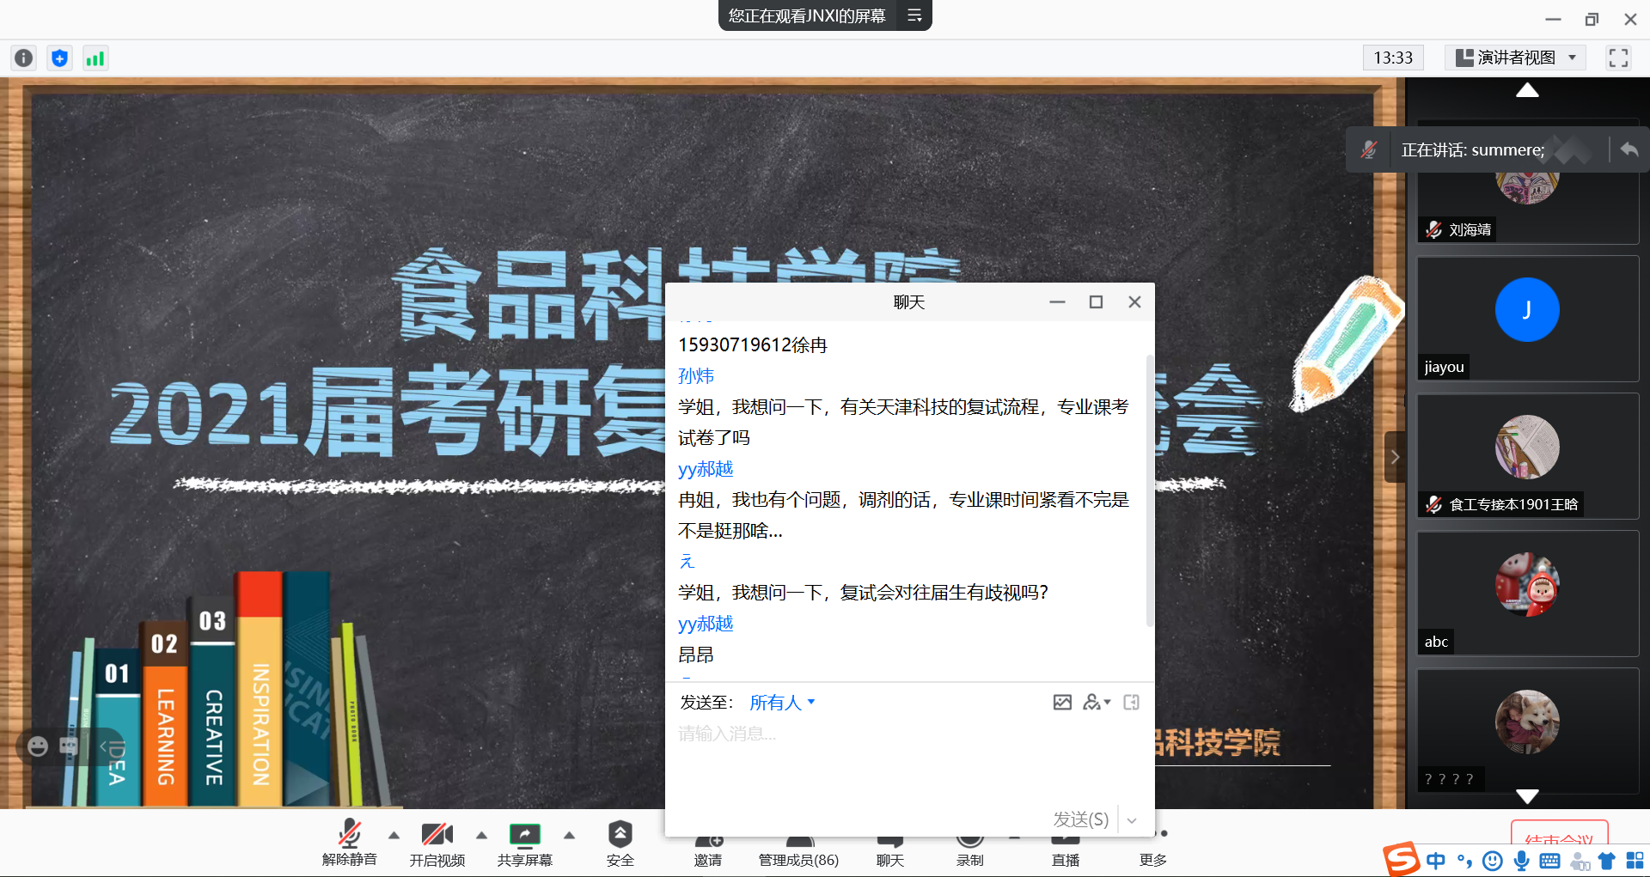
Task: Open video options arrow beside 开启视频
Action: pos(481,835)
